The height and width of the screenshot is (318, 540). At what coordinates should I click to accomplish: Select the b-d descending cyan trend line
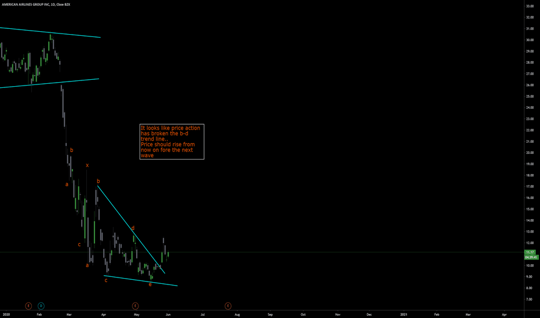[x=131, y=230]
